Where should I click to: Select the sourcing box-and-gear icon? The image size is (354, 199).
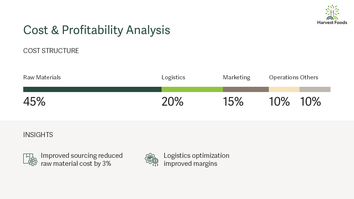coord(30,159)
